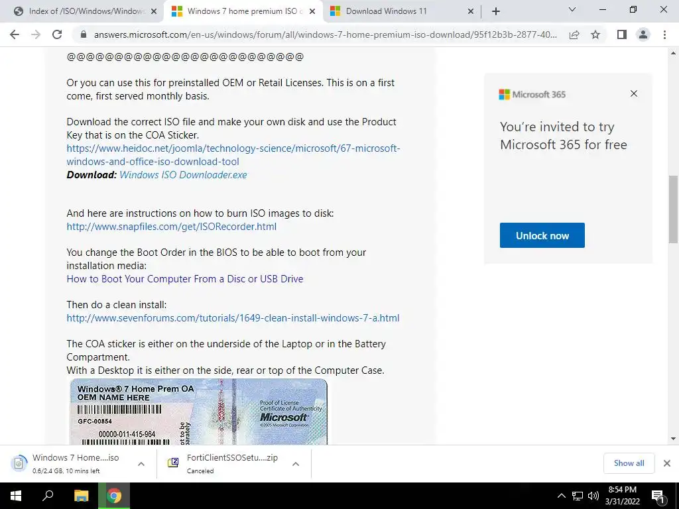
Task: Open taskbar search
Action: [48, 496]
